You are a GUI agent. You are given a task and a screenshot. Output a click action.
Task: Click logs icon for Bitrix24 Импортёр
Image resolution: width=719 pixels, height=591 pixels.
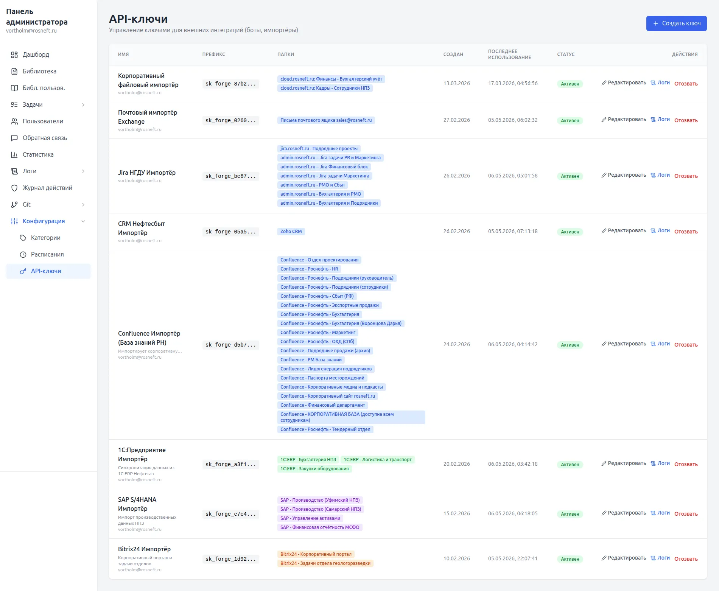pos(653,558)
